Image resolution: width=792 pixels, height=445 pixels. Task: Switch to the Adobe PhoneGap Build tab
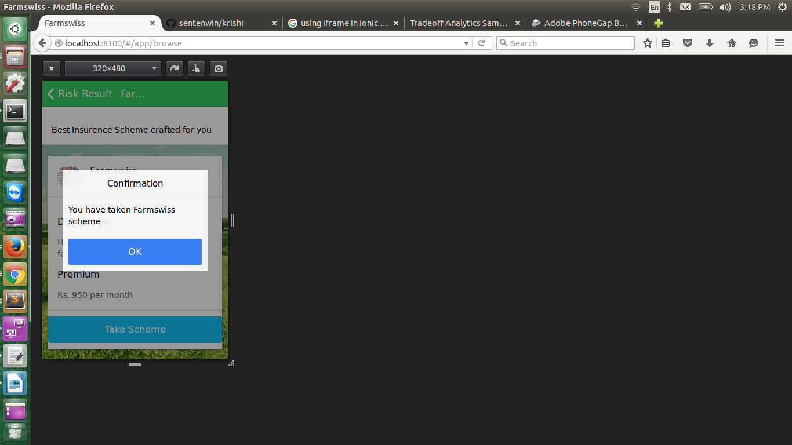pos(586,23)
